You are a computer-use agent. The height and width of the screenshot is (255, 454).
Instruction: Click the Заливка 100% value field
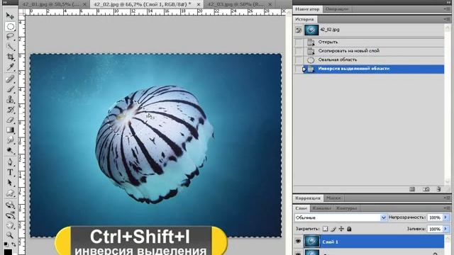[x=435, y=229]
